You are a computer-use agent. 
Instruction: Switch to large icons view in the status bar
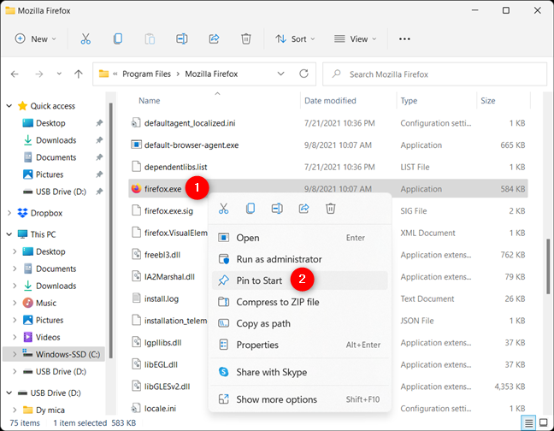pyautogui.click(x=544, y=422)
